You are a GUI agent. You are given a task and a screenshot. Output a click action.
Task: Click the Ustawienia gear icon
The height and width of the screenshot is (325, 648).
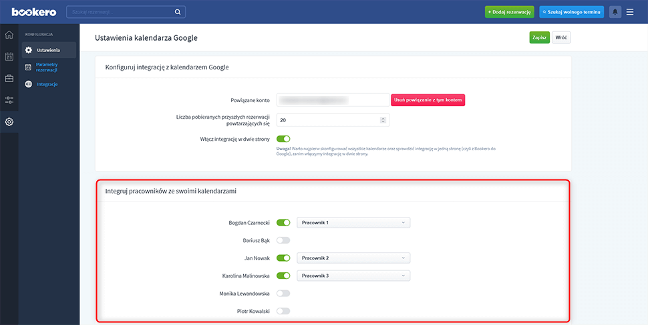(x=29, y=50)
